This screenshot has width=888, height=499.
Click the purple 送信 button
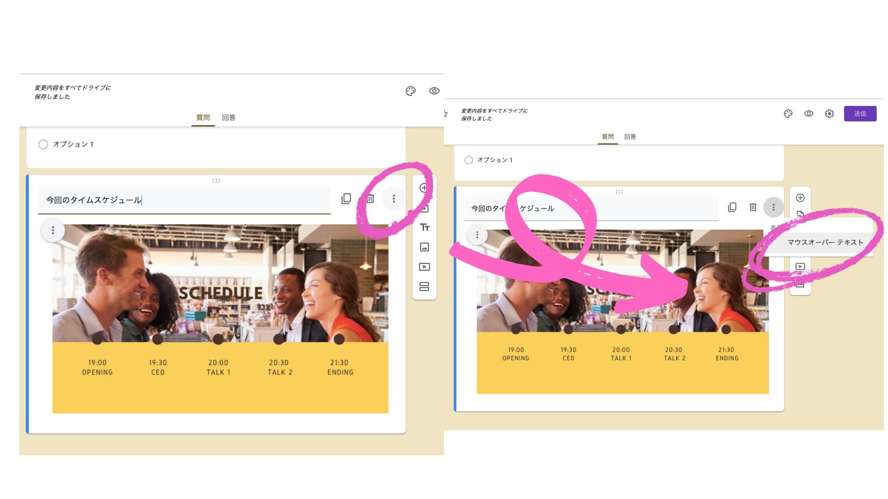pos(860,114)
